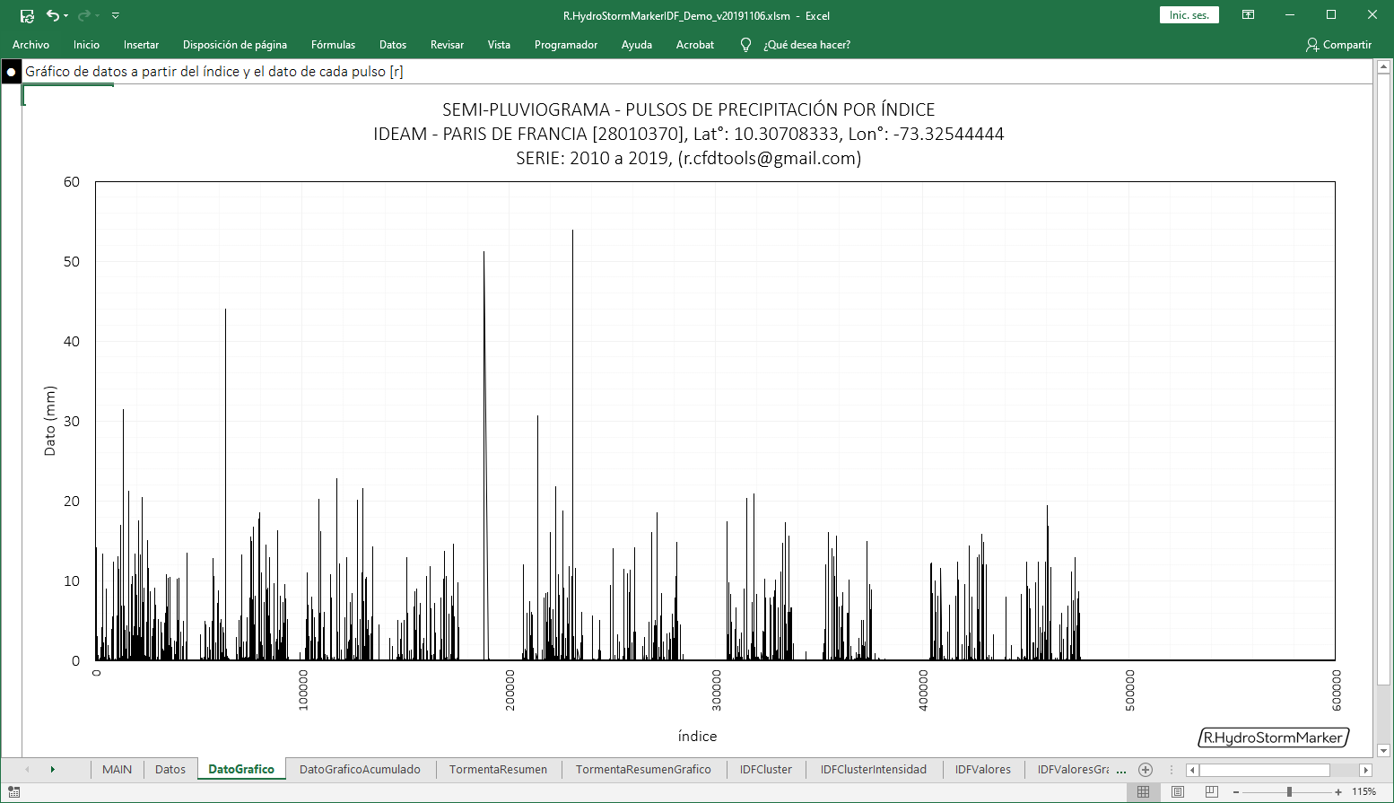Open TormentaResumenGrafico sheet tab
The width and height of the screenshot is (1394, 803).
pyautogui.click(x=643, y=769)
